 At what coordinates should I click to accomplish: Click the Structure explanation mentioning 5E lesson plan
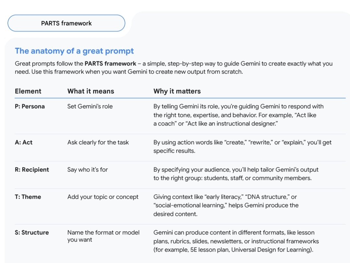point(236,241)
